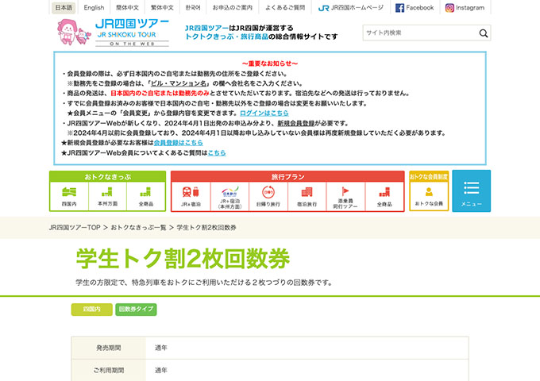Click the 〜重要なお知らせ〜 notice title
The height and width of the screenshot is (381, 540).
(x=270, y=63)
